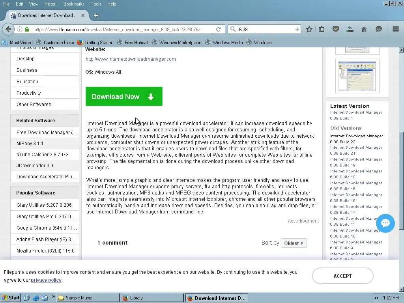Expand the quick launch chevron
The image size is (404, 303).
[53, 297]
